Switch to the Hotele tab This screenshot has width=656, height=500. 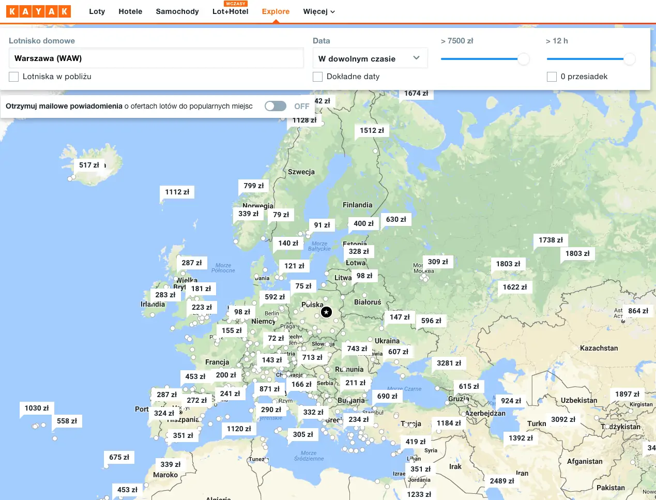pyautogui.click(x=130, y=11)
